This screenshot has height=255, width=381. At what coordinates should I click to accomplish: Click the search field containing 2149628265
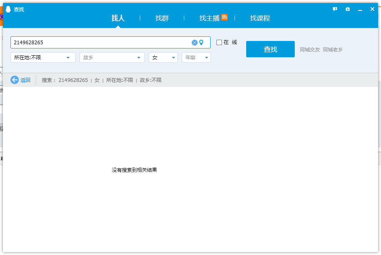[100, 43]
